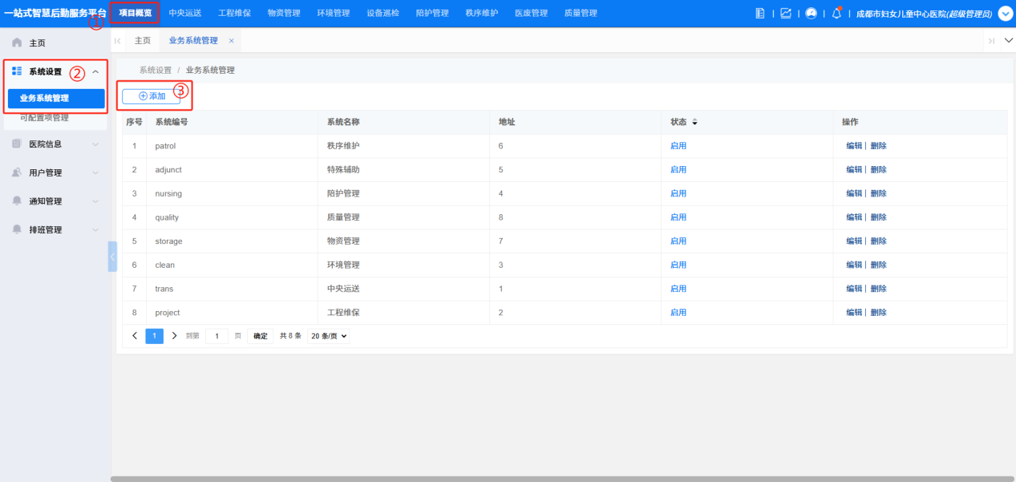Delete the nursing row
This screenshot has width=1016, height=482.
[x=879, y=193]
